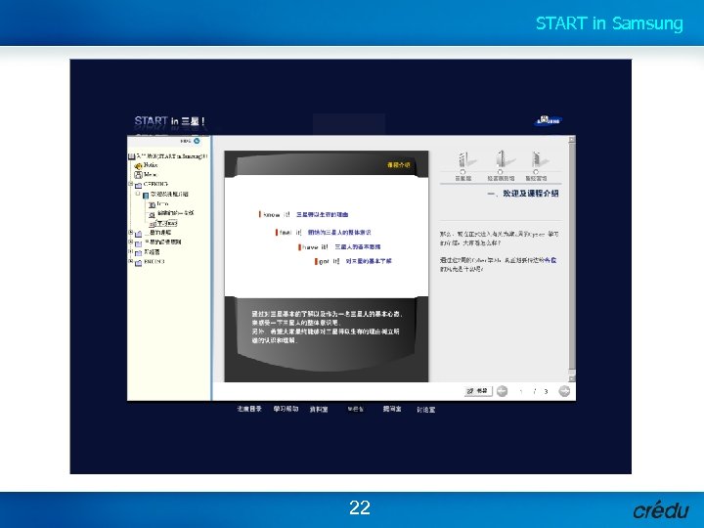Click the scrollbar up arrow at top right
Viewport: 704px width, 528px height.
tap(572, 140)
